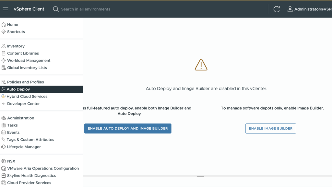
Task: Click the Tags & Custom Attributes tag icon
Action: pos(3,139)
